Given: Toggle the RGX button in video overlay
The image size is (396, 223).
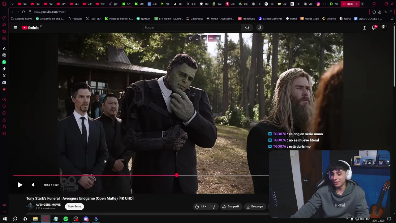Looking at the screenshot, I should coord(211,38).
